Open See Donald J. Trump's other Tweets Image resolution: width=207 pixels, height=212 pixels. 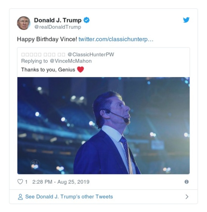(69, 197)
